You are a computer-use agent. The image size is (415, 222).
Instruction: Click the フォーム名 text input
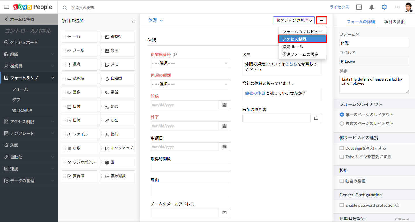point(374,43)
